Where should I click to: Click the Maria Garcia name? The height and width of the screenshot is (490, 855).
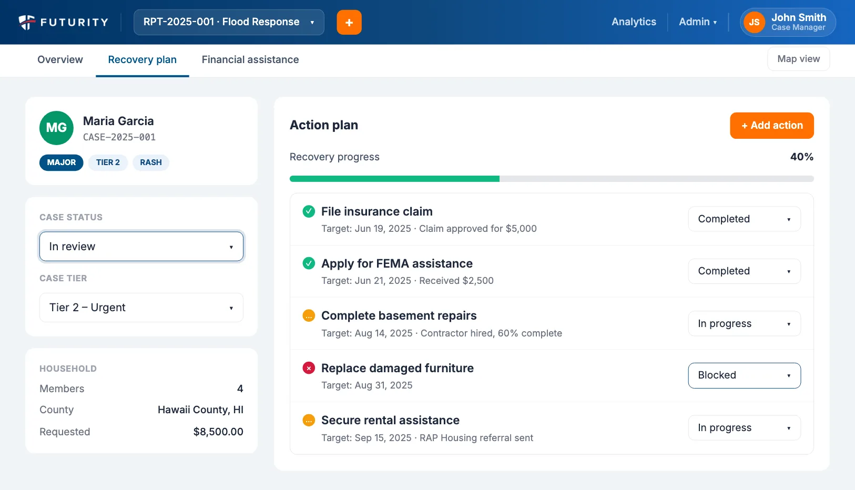pos(118,121)
